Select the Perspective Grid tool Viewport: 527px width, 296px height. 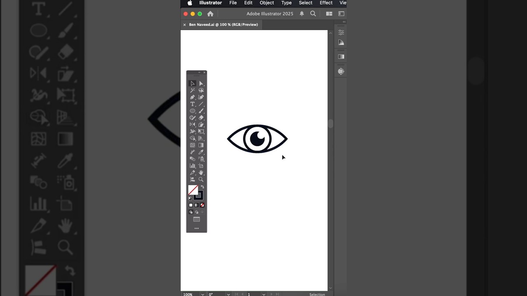coord(201,138)
